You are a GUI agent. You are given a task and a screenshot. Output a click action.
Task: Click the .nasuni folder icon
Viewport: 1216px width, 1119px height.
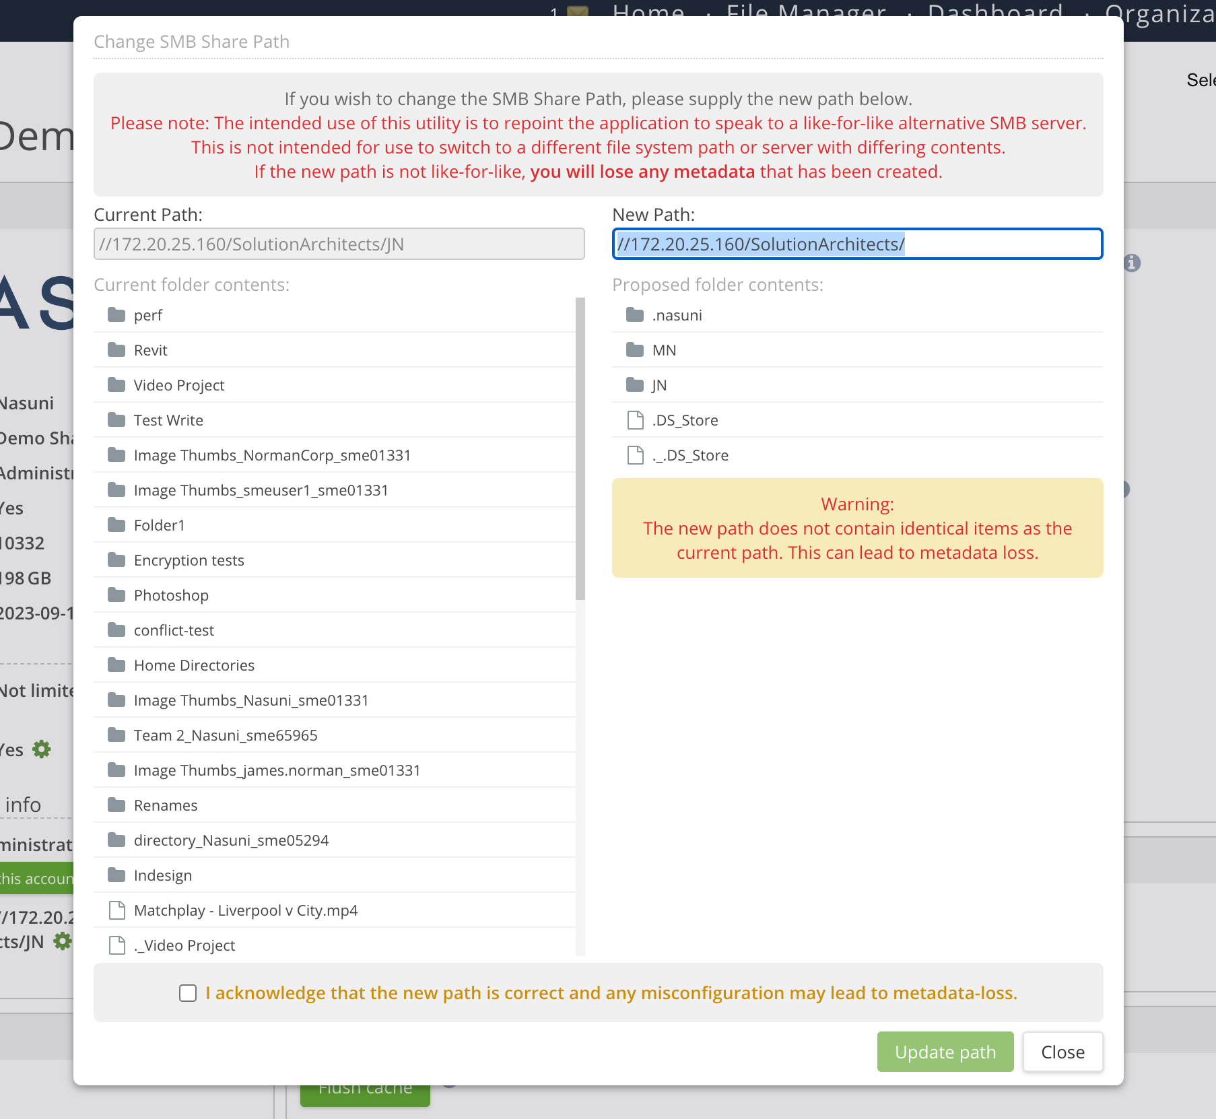pyautogui.click(x=635, y=314)
